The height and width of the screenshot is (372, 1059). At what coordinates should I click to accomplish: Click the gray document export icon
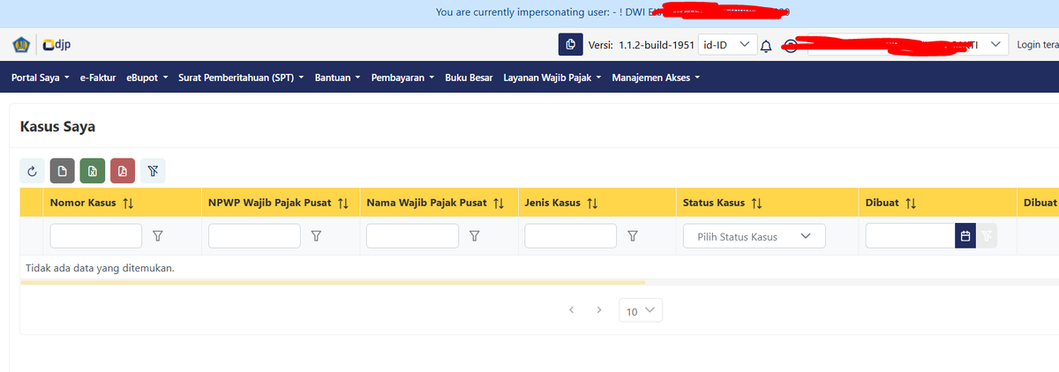62,171
